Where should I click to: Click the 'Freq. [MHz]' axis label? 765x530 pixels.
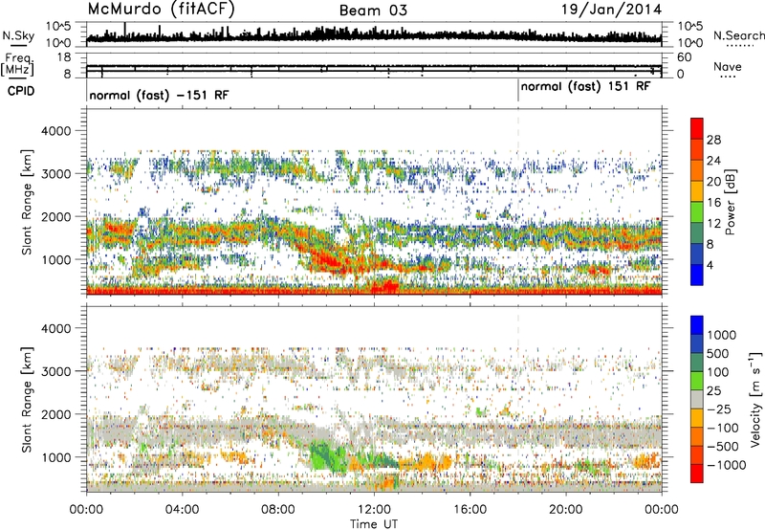coord(17,64)
